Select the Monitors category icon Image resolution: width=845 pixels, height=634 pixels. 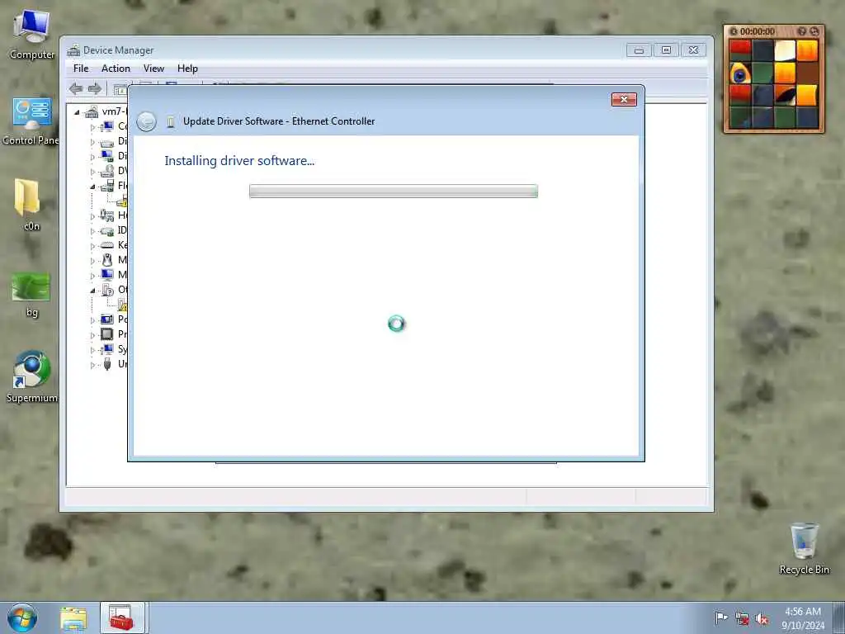(107, 275)
